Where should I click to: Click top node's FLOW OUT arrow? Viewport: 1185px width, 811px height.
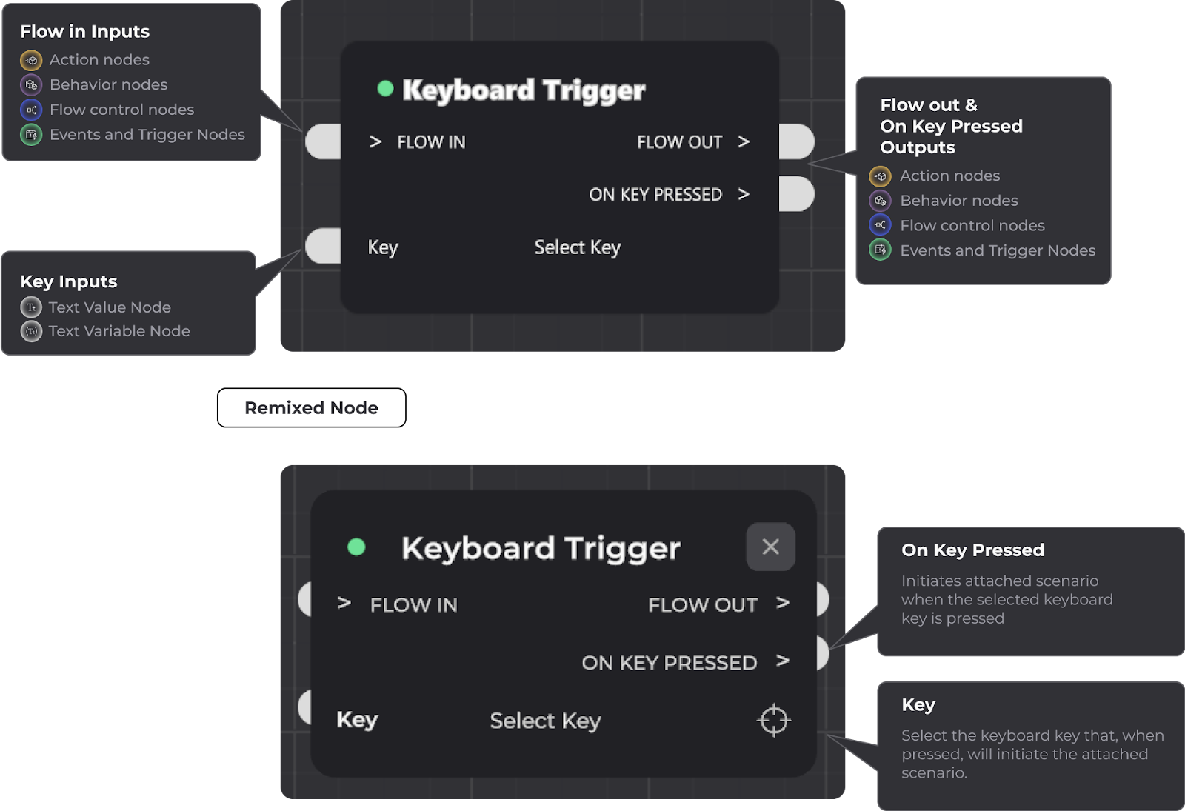click(x=744, y=141)
